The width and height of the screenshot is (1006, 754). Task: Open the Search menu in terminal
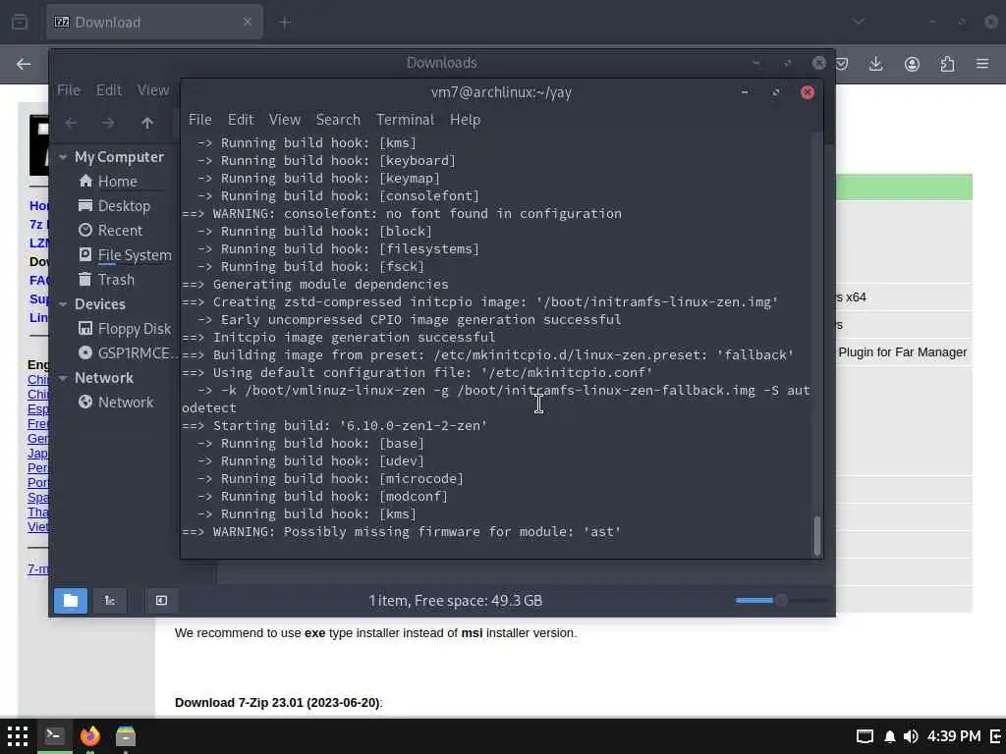[x=338, y=120]
